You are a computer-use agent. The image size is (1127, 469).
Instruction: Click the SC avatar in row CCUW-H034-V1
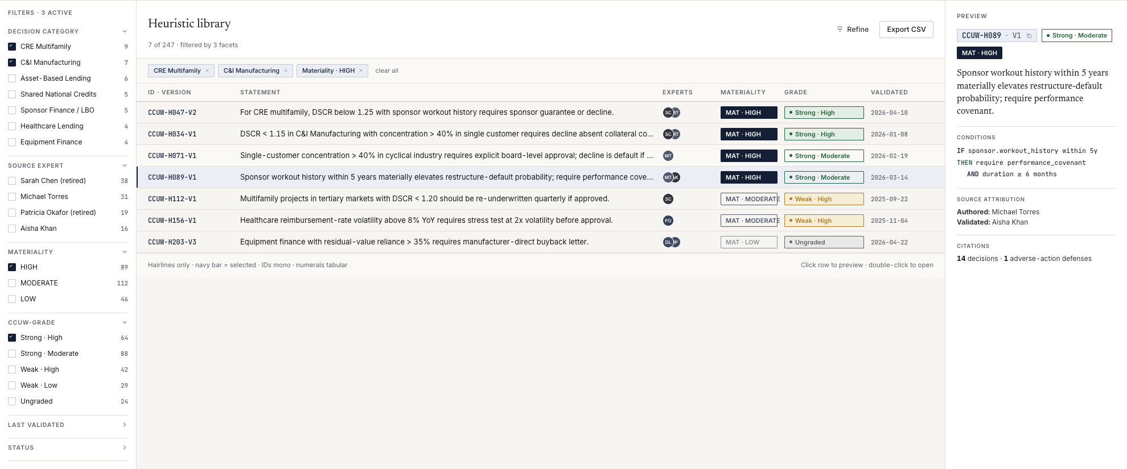click(668, 134)
